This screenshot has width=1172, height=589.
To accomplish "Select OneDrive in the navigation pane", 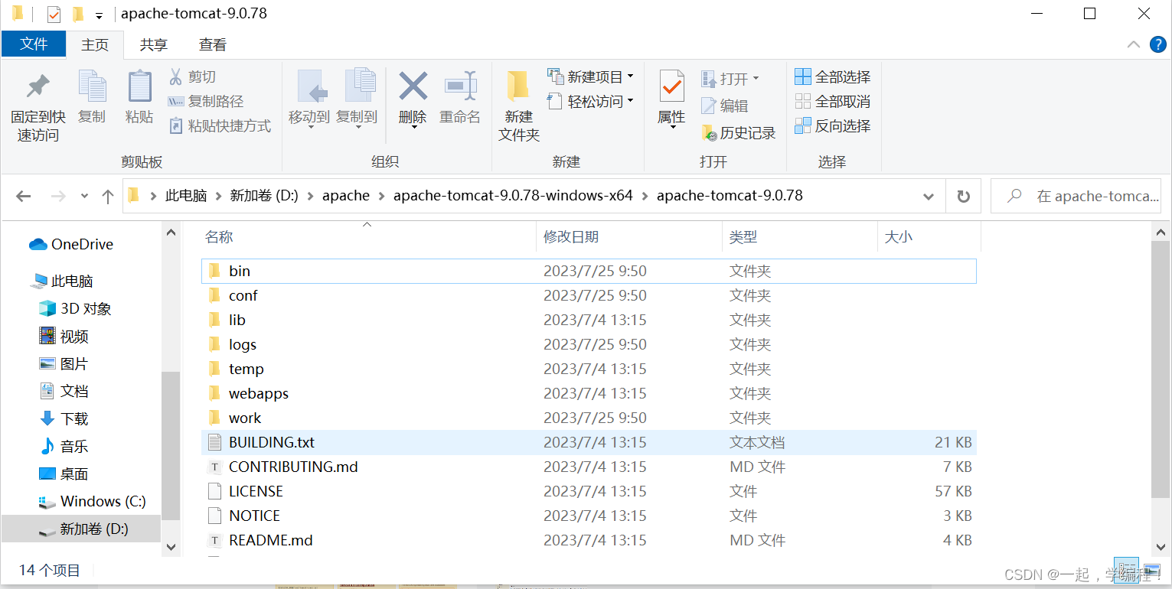I will (x=71, y=245).
